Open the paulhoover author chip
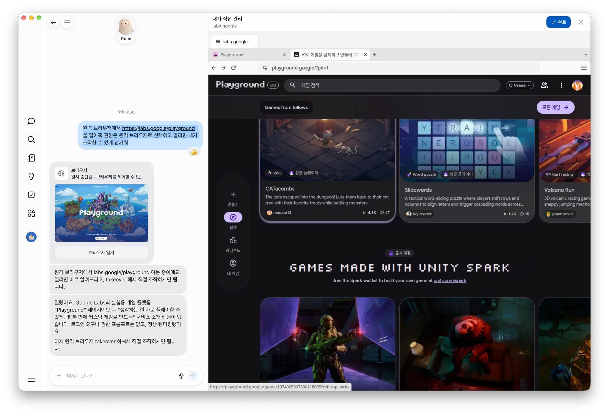The image size is (609, 415). click(x=560, y=214)
